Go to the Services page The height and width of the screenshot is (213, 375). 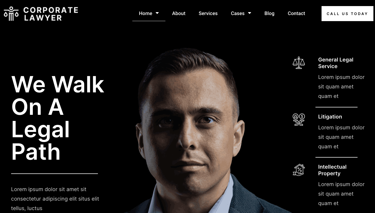[208, 13]
